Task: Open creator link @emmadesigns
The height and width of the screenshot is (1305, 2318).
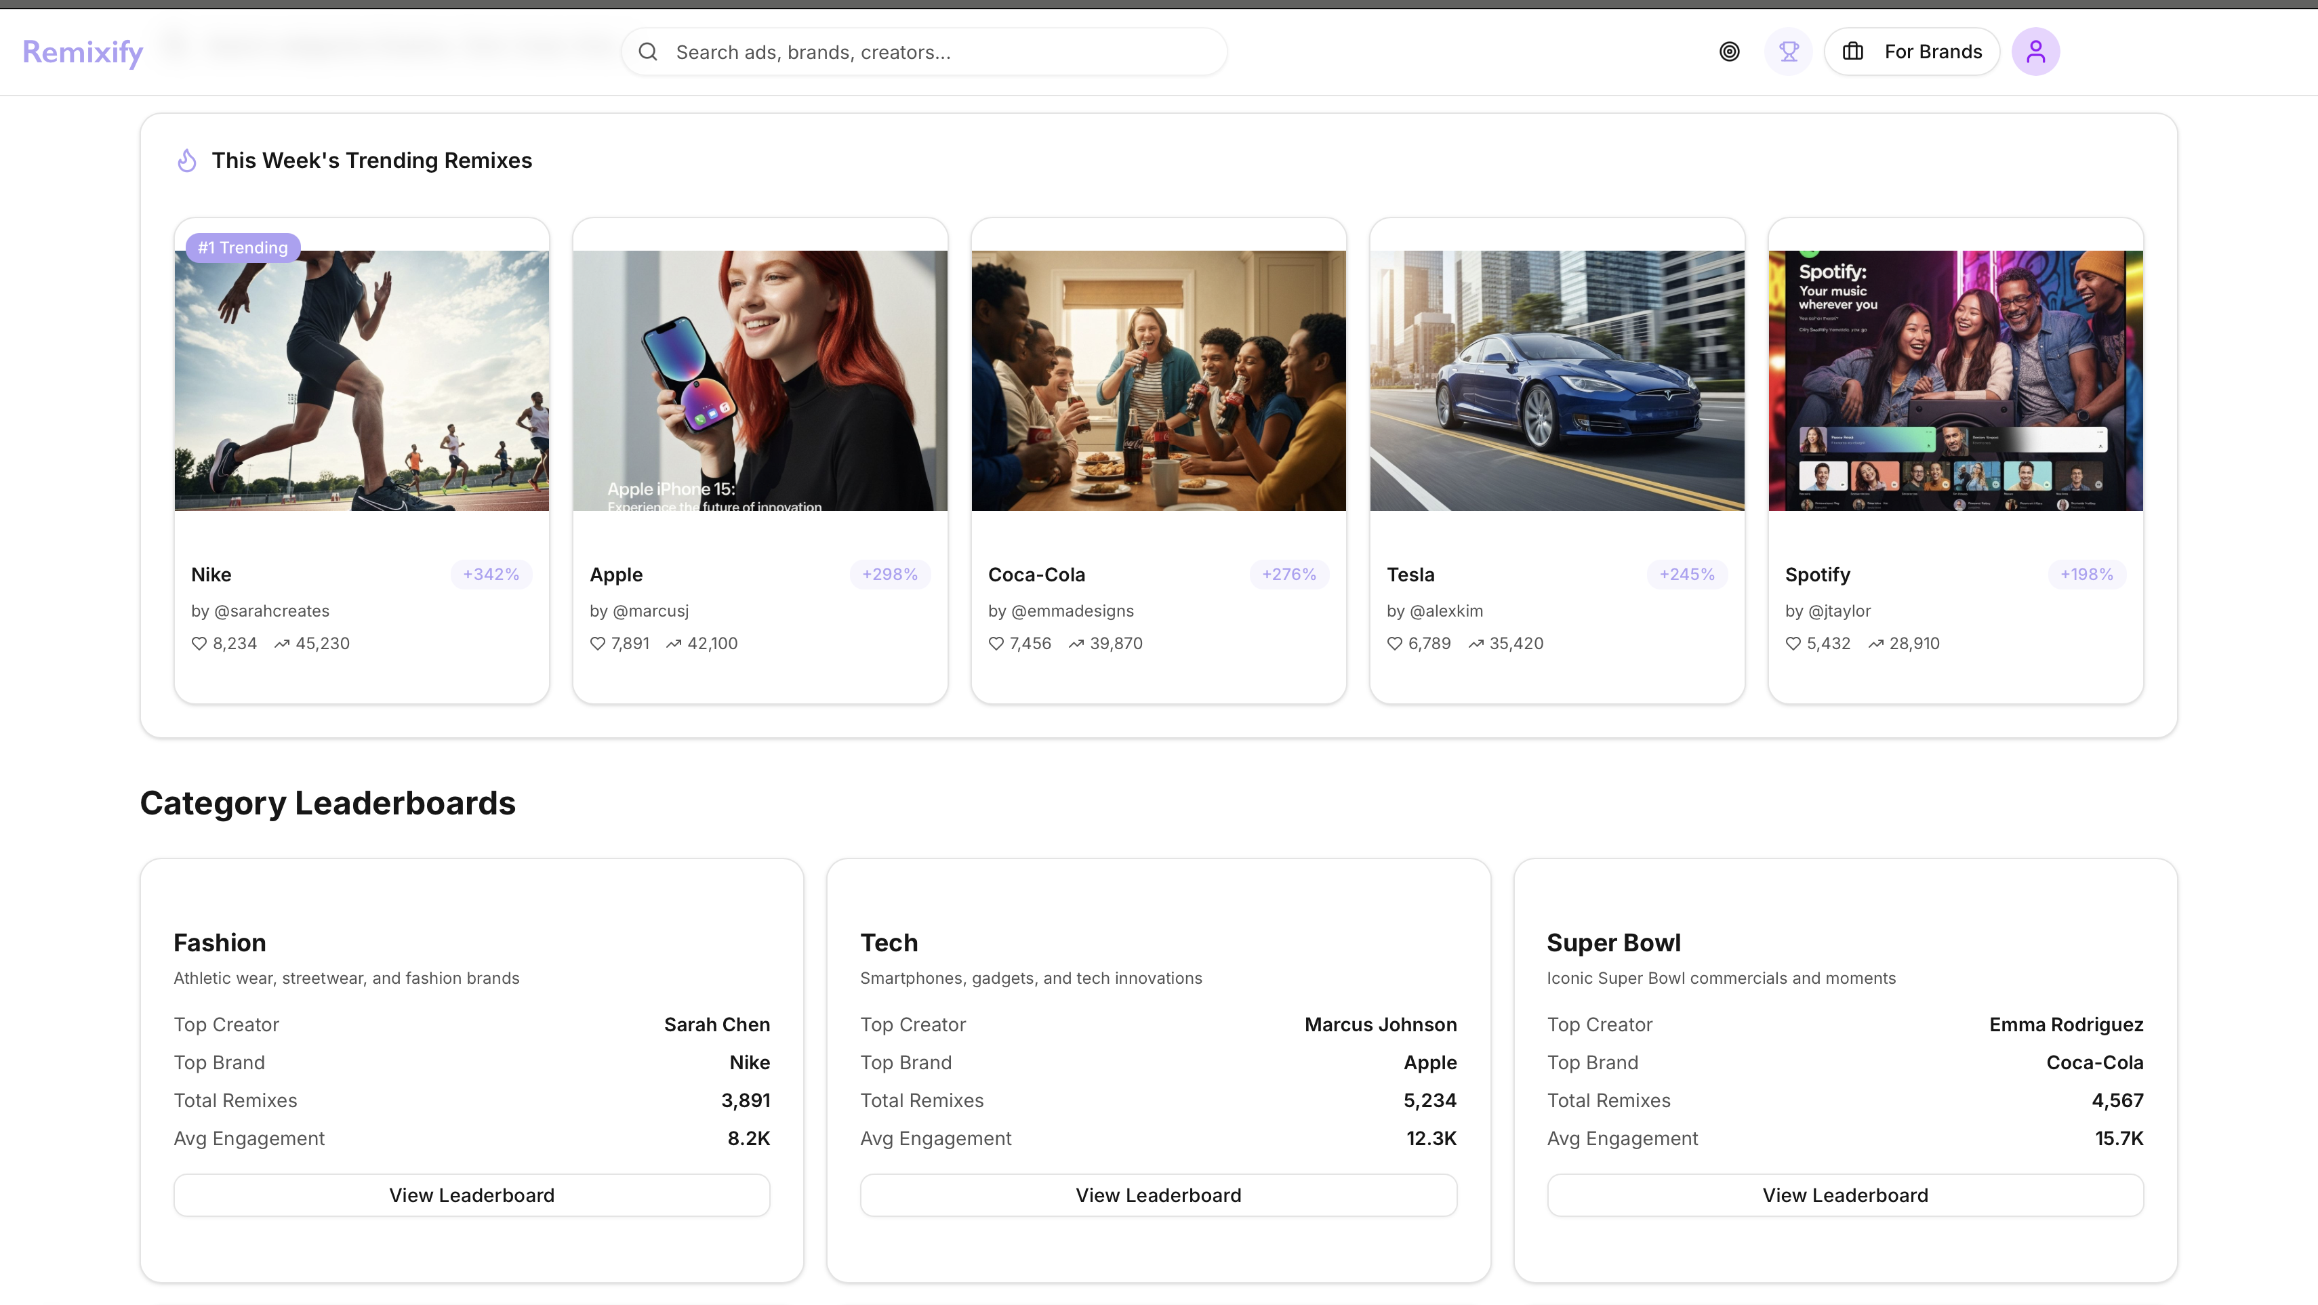Action: coord(1072,610)
